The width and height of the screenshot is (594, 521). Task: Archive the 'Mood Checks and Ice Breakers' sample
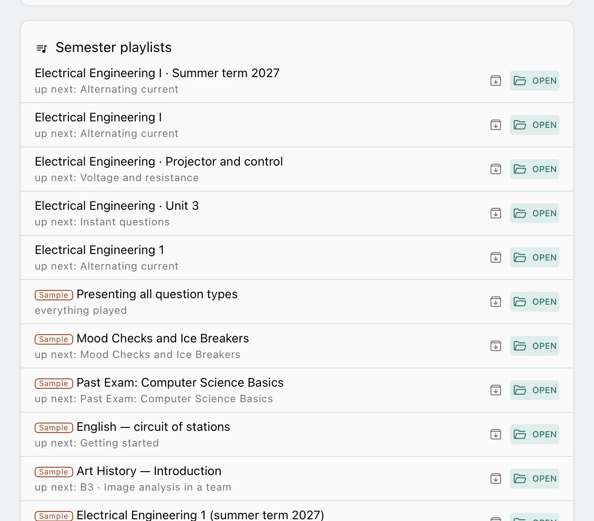[x=496, y=346]
